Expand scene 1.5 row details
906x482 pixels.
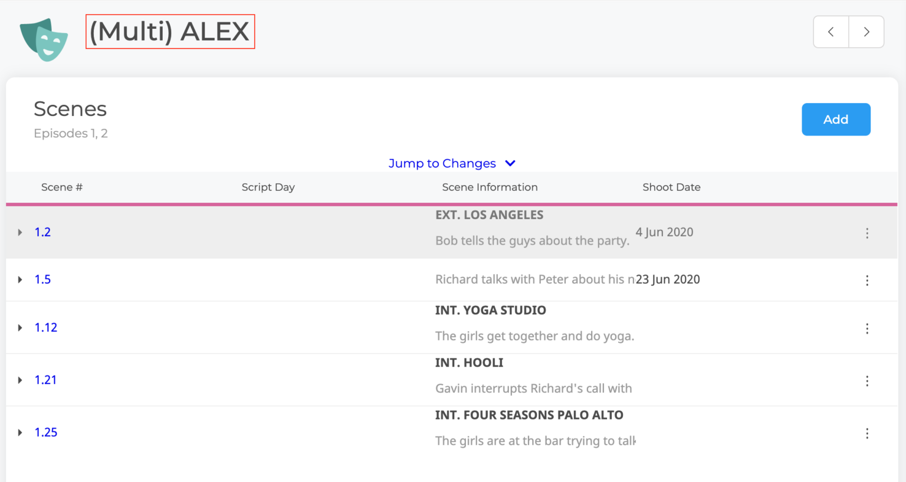pyautogui.click(x=20, y=279)
